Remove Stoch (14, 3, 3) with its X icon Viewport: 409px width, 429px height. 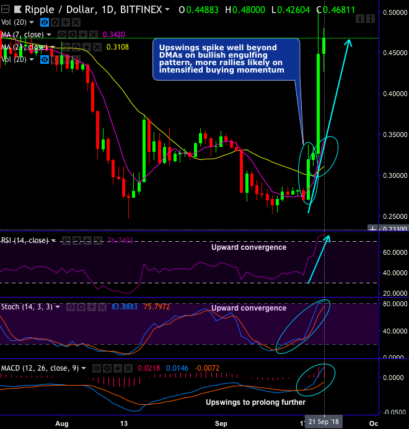[102, 307]
